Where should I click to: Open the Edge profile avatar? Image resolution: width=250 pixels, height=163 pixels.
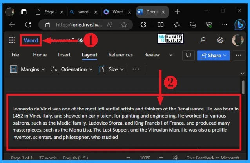point(10,12)
